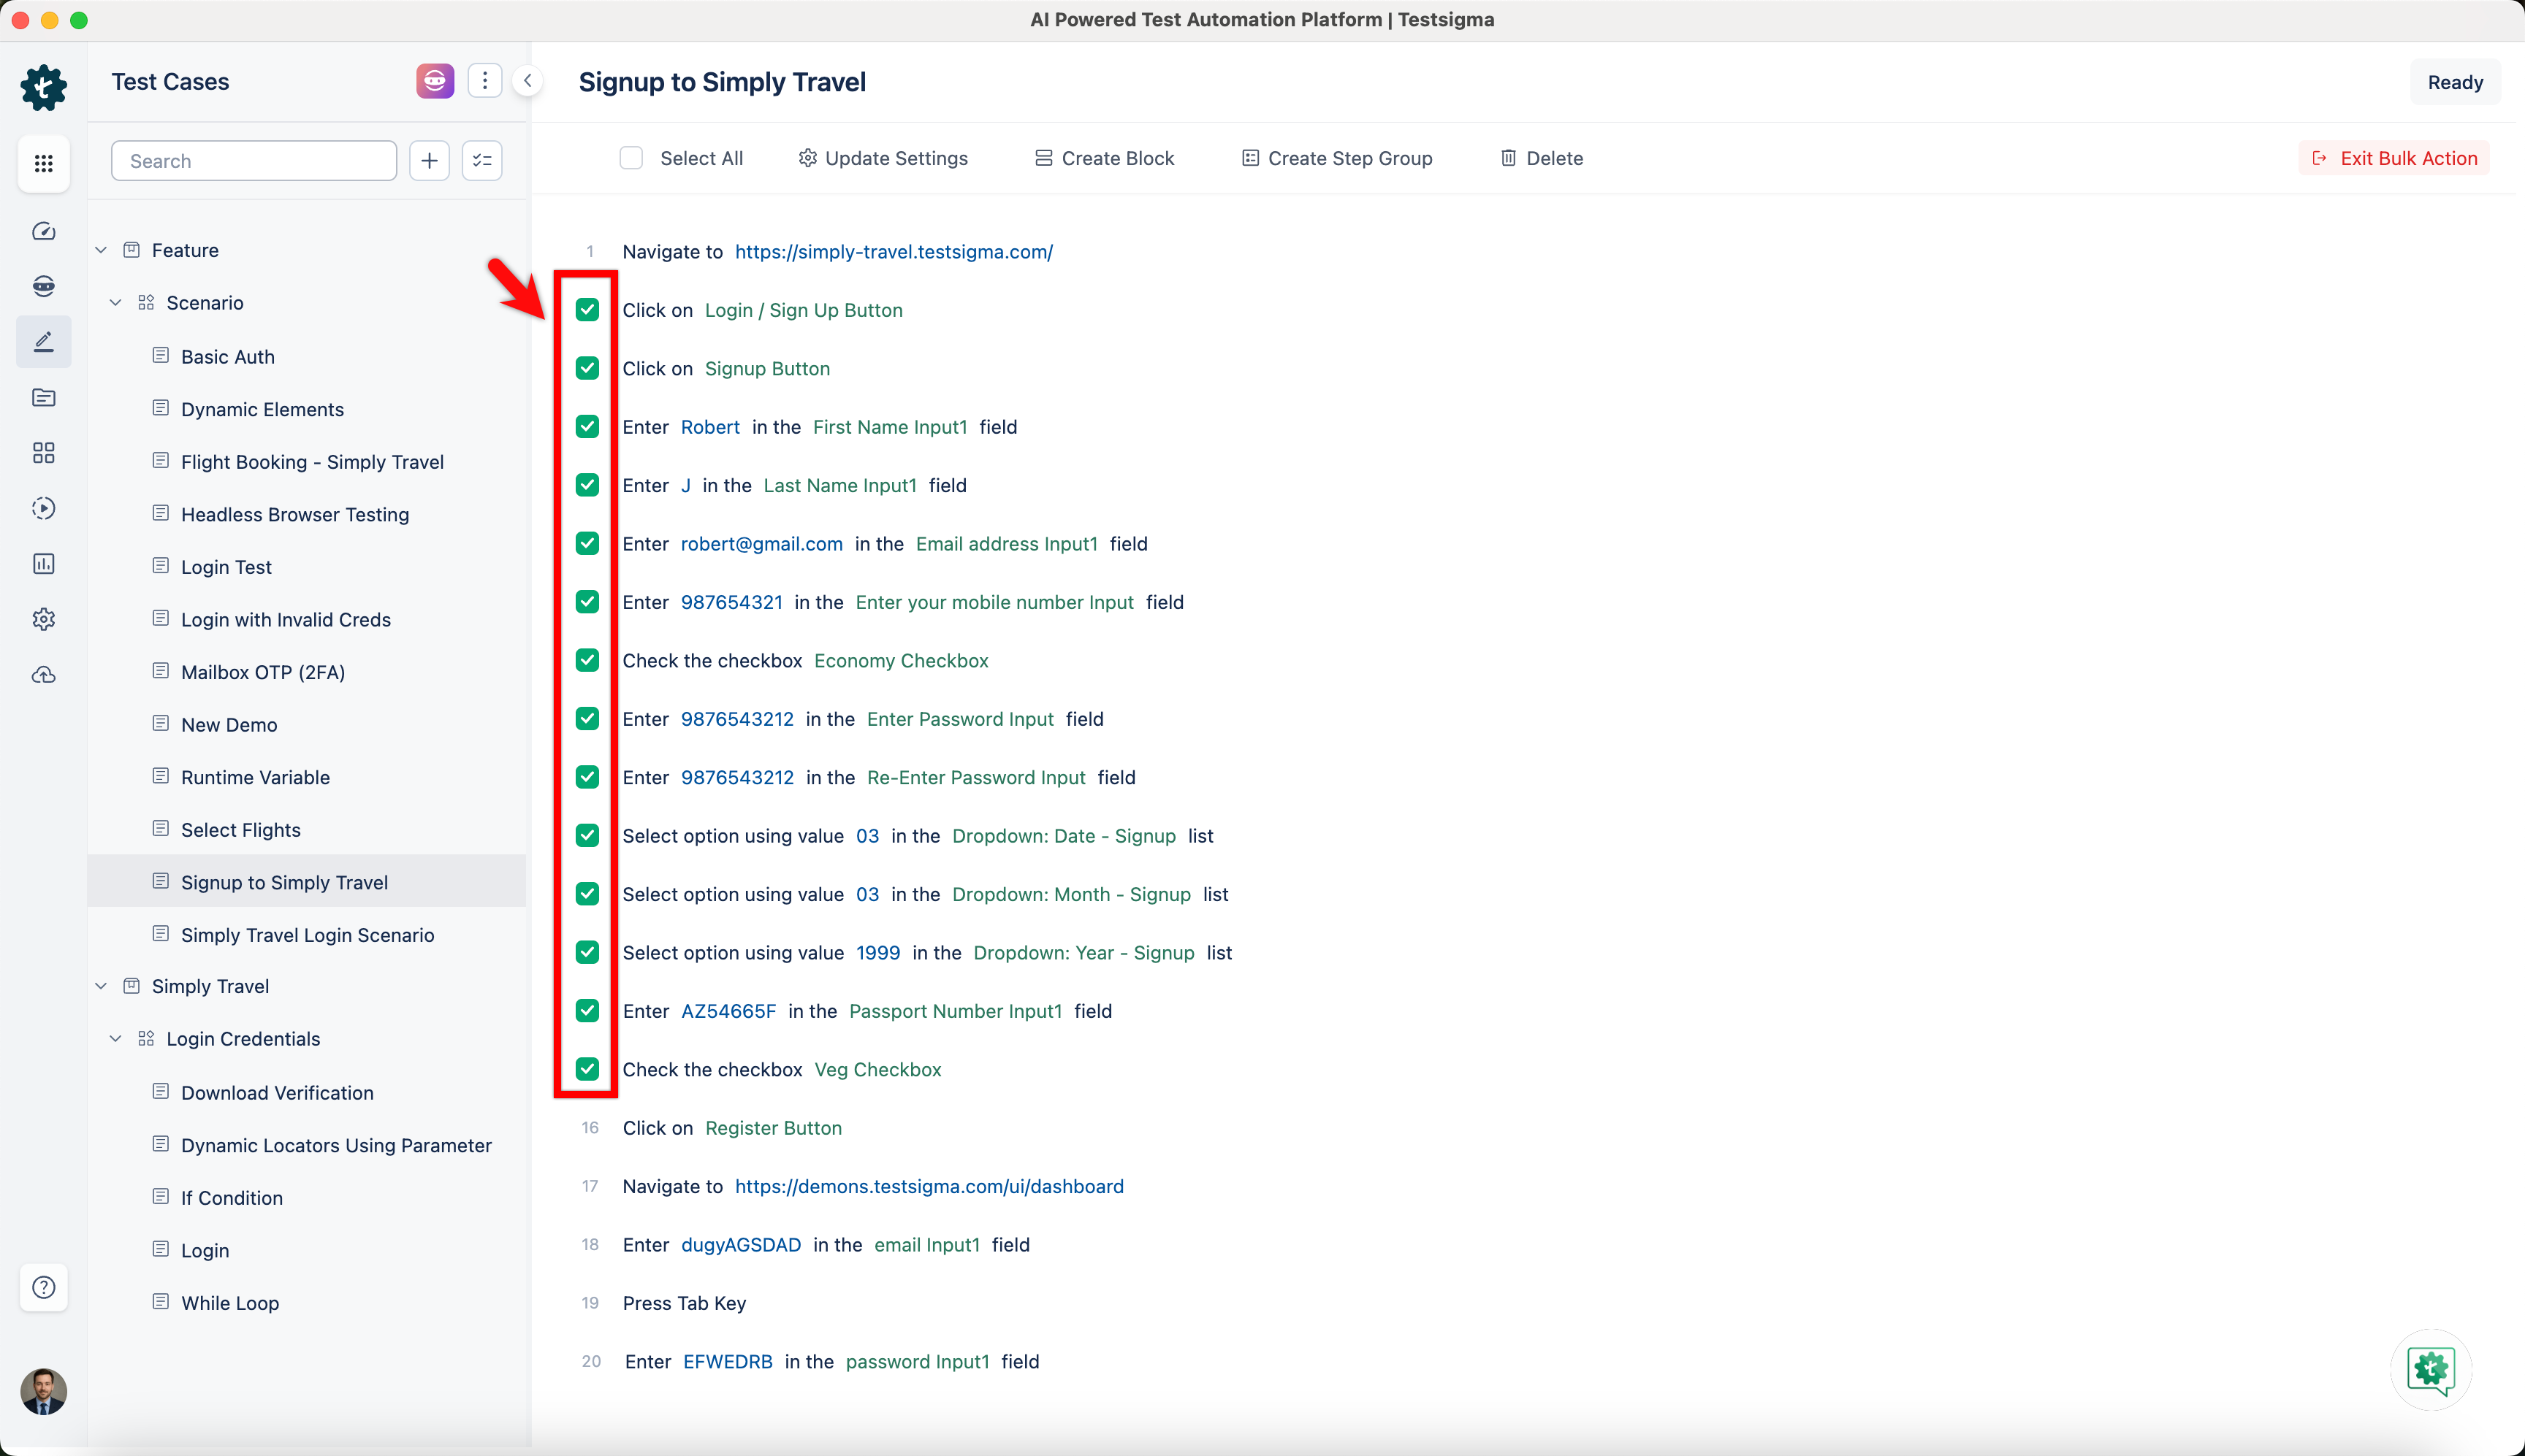The width and height of the screenshot is (2525, 1456).
Task: Open the four-squares add-ons sidebar icon
Action: pyautogui.click(x=44, y=453)
